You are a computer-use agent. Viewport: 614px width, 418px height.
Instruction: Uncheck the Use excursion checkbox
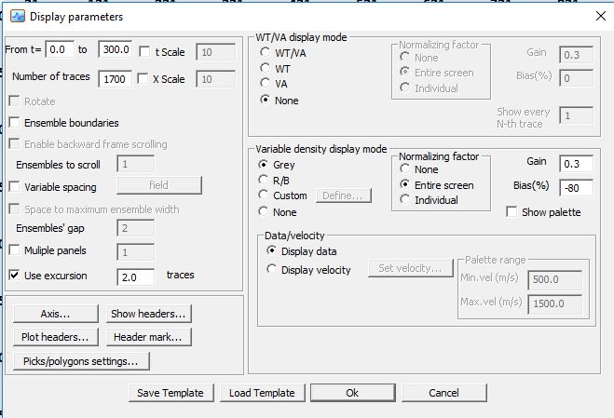(x=15, y=275)
